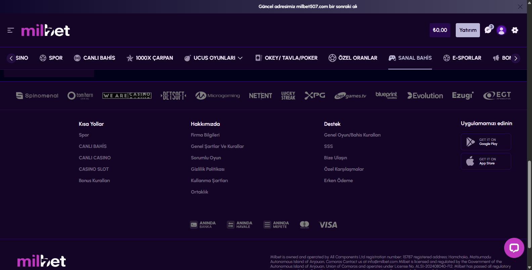
Task: Open the hamburger side menu
Action: point(10,30)
